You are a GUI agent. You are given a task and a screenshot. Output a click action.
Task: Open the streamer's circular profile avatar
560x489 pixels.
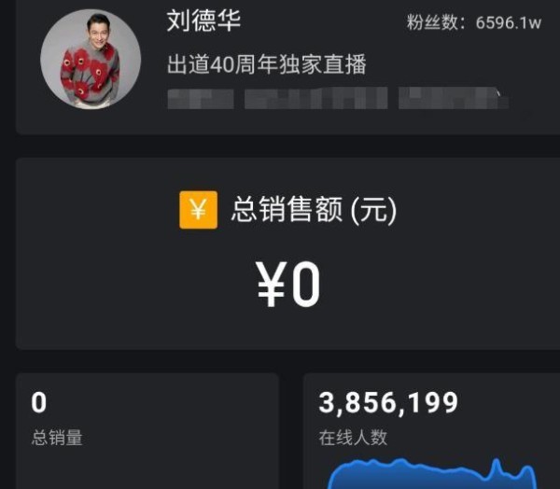coord(91,59)
